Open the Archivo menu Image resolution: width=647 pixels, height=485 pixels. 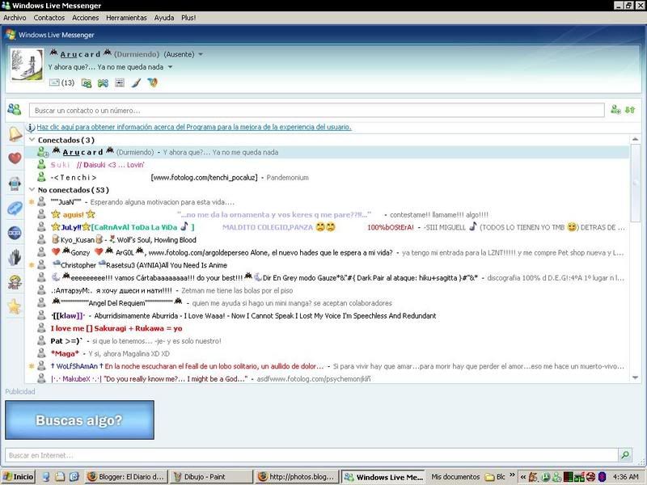pyautogui.click(x=15, y=18)
